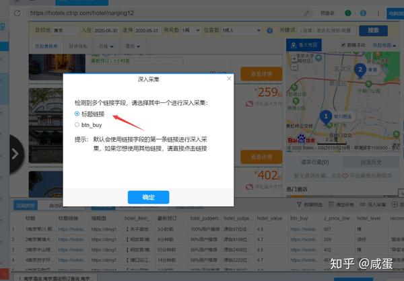Focus the 关键词 keyword input
Image resolution: width=404 pixels, height=281 pixels.
[x=327, y=30]
